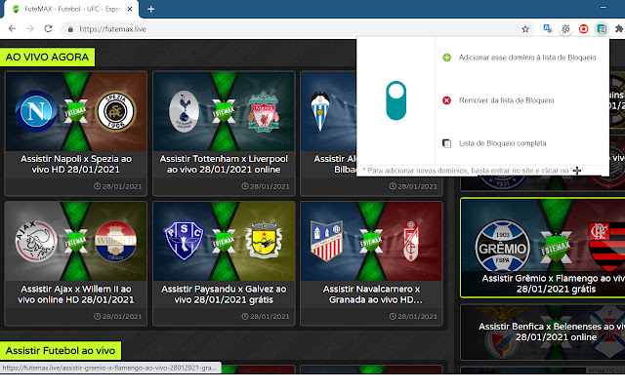Image resolution: width=625 pixels, height=390 pixels.
Task: Click the padlock site info icon
Action: tap(70, 29)
